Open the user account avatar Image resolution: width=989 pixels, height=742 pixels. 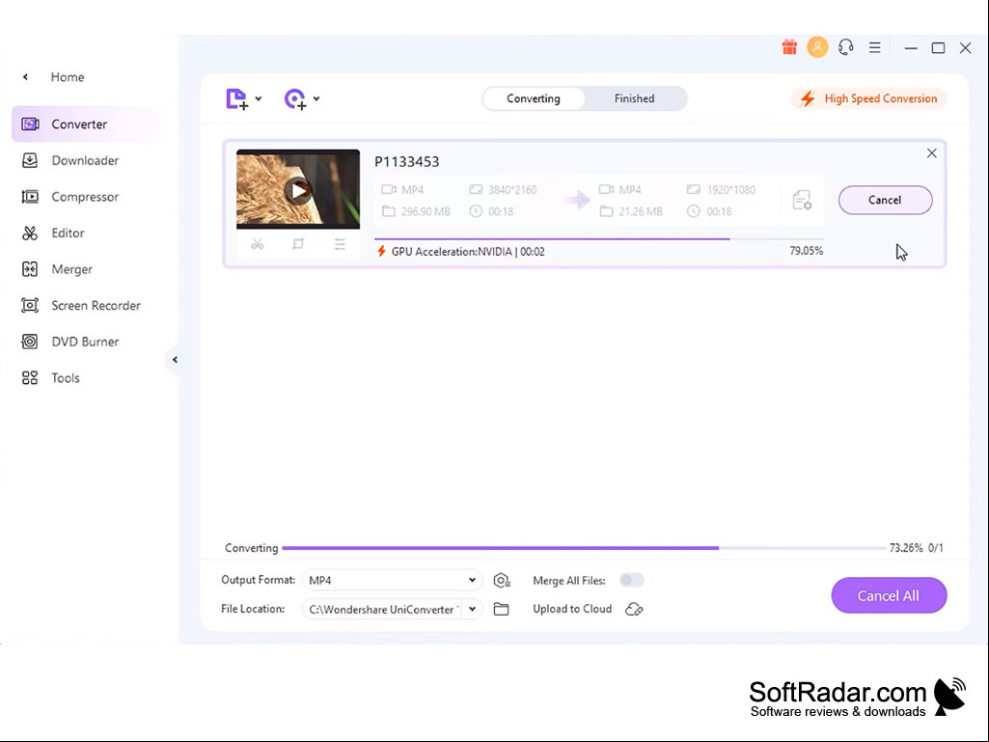[817, 47]
